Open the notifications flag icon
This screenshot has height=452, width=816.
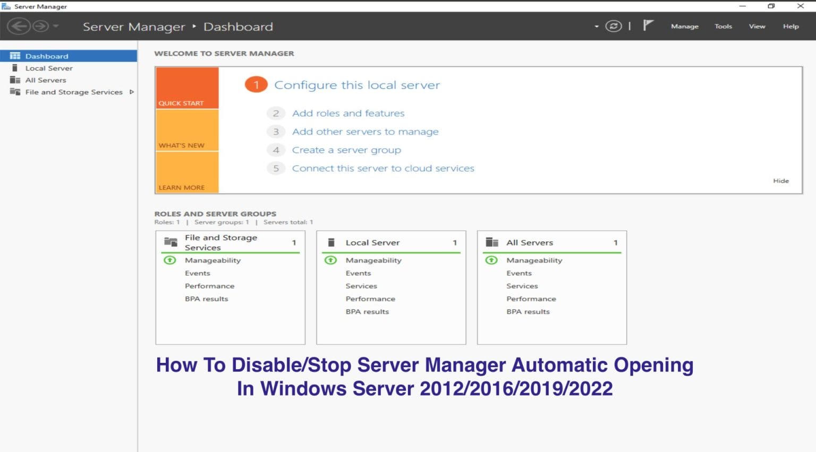[x=648, y=24]
